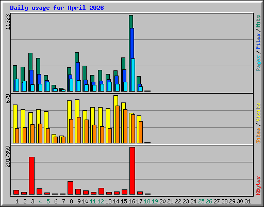Select the 11323 top axis value
The image size is (264, 207).
point(8,22)
